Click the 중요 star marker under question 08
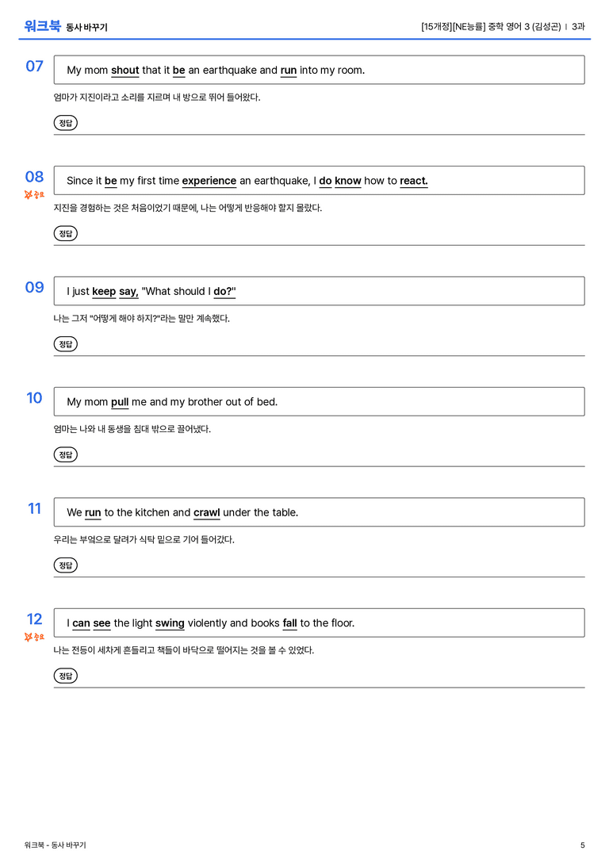Screen dimensions: 609x862 click(34, 194)
